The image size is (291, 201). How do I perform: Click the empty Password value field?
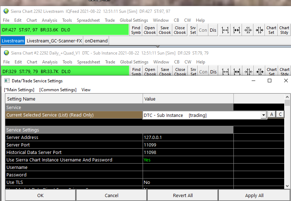[188, 175]
